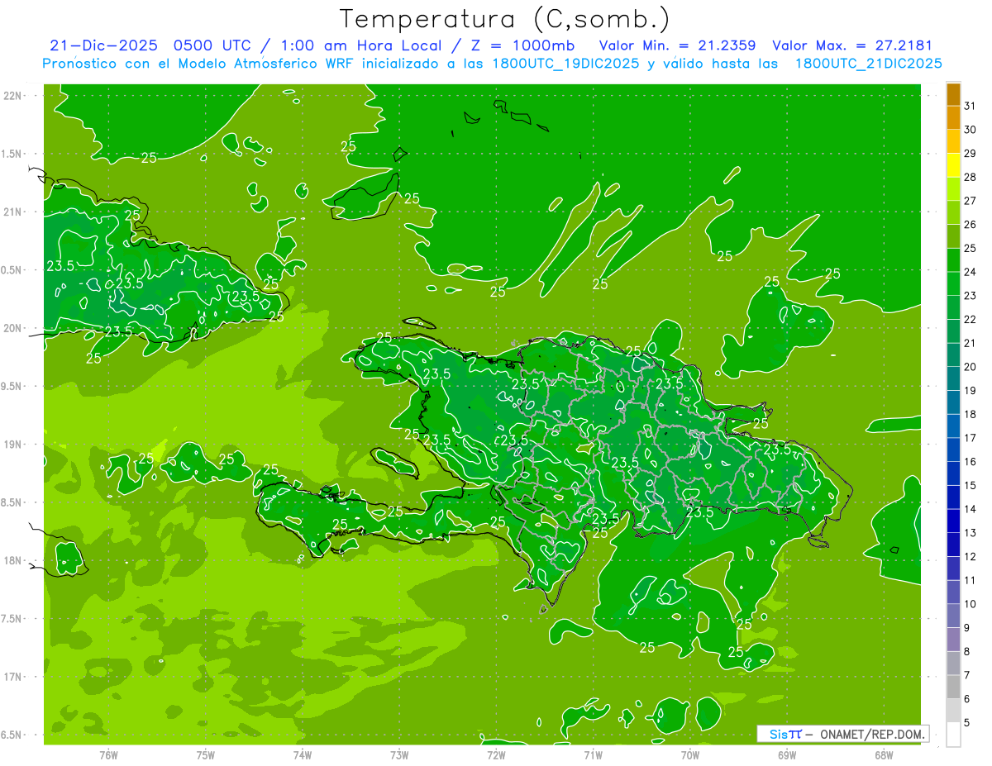Click the dark orange swatch above colorbar 31
The height and width of the screenshot is (766, 992).
point(953,94)
